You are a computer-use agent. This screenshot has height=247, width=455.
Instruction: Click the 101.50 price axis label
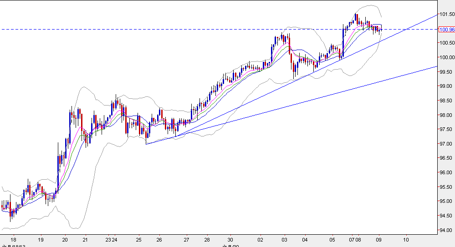tap(447, 14)
